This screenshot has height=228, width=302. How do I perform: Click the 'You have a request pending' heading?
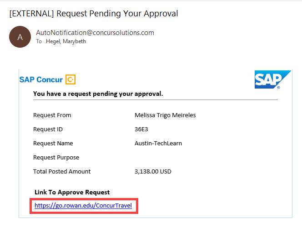point(98,94)
